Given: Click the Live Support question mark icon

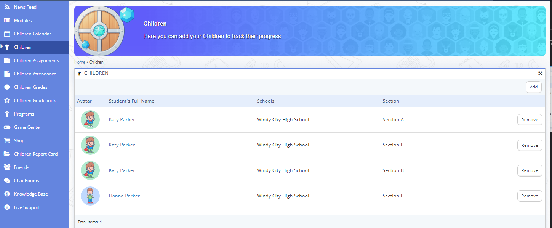Looking at the screenshot, I should 7,207.
